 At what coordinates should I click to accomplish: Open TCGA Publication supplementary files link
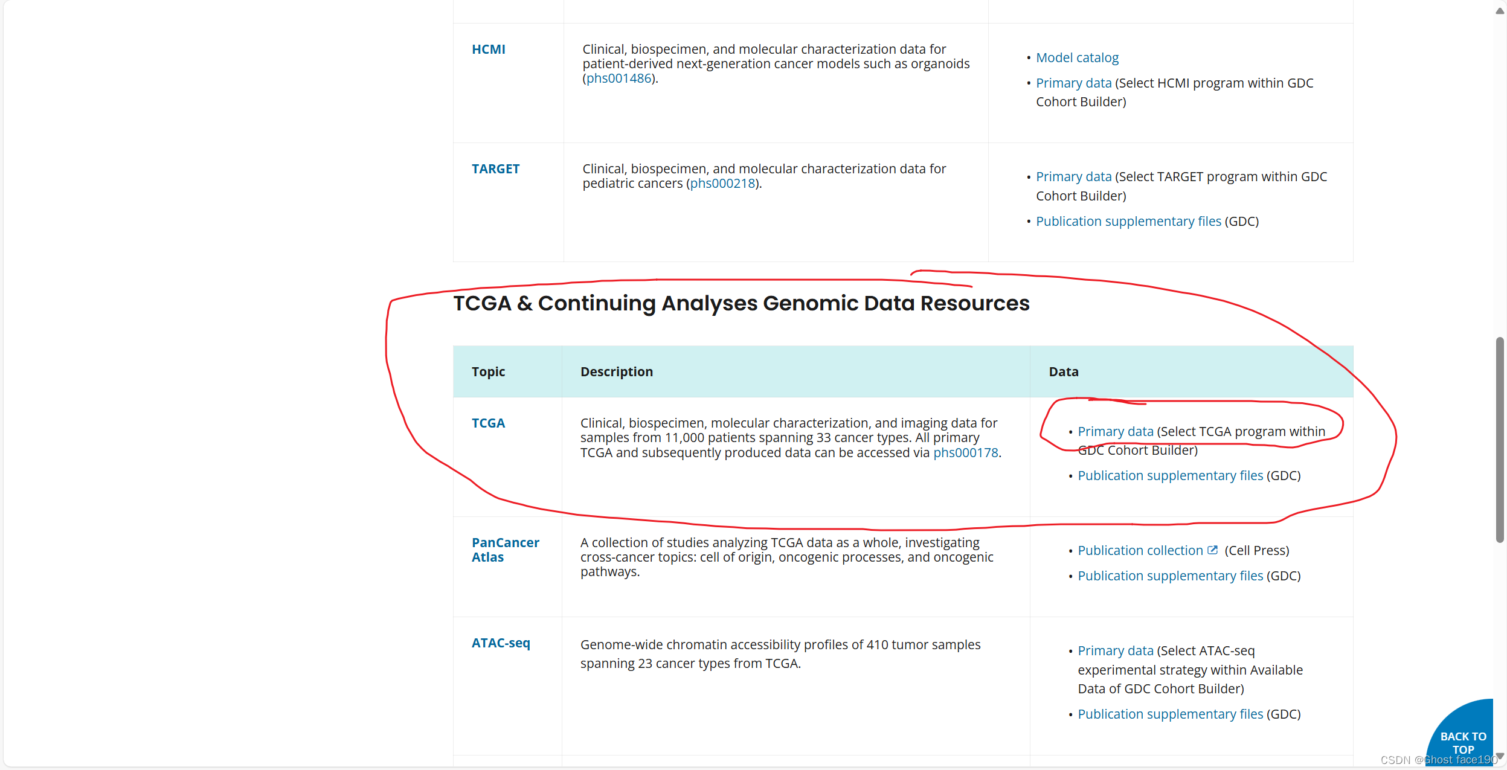[1170, 476]
